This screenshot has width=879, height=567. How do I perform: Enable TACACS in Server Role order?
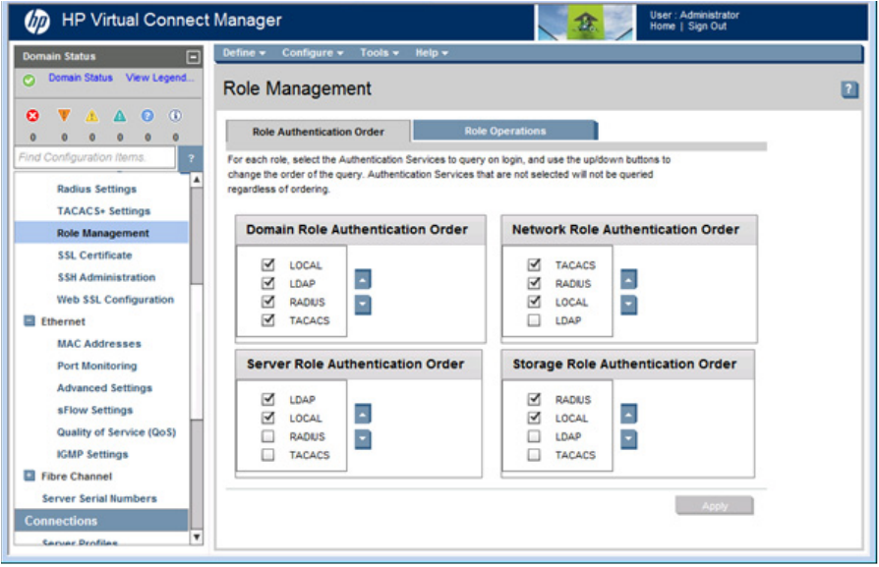pyautogui.click(x=268, y=454)
